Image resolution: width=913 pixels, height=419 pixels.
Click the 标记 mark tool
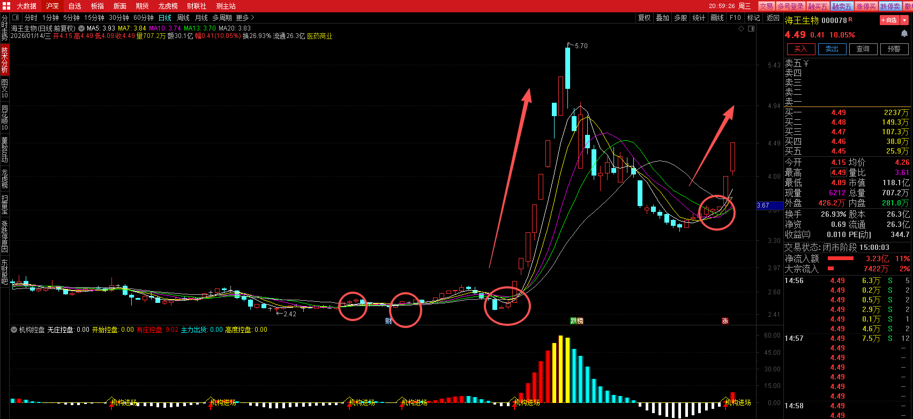click(x=754, y=18)
